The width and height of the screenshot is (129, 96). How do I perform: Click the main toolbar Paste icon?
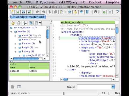tap(61, 12)
